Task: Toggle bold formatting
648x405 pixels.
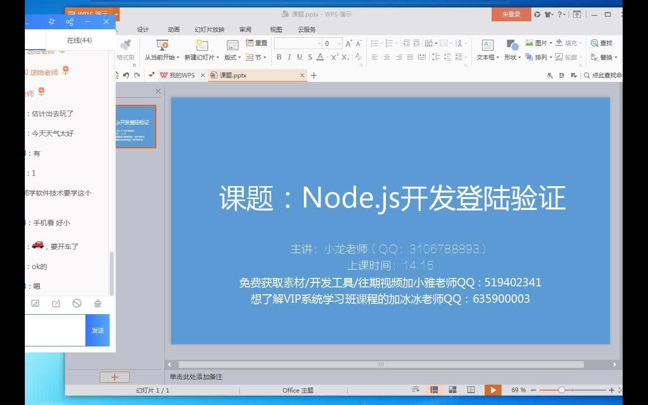Action: (x=279, y=57)
